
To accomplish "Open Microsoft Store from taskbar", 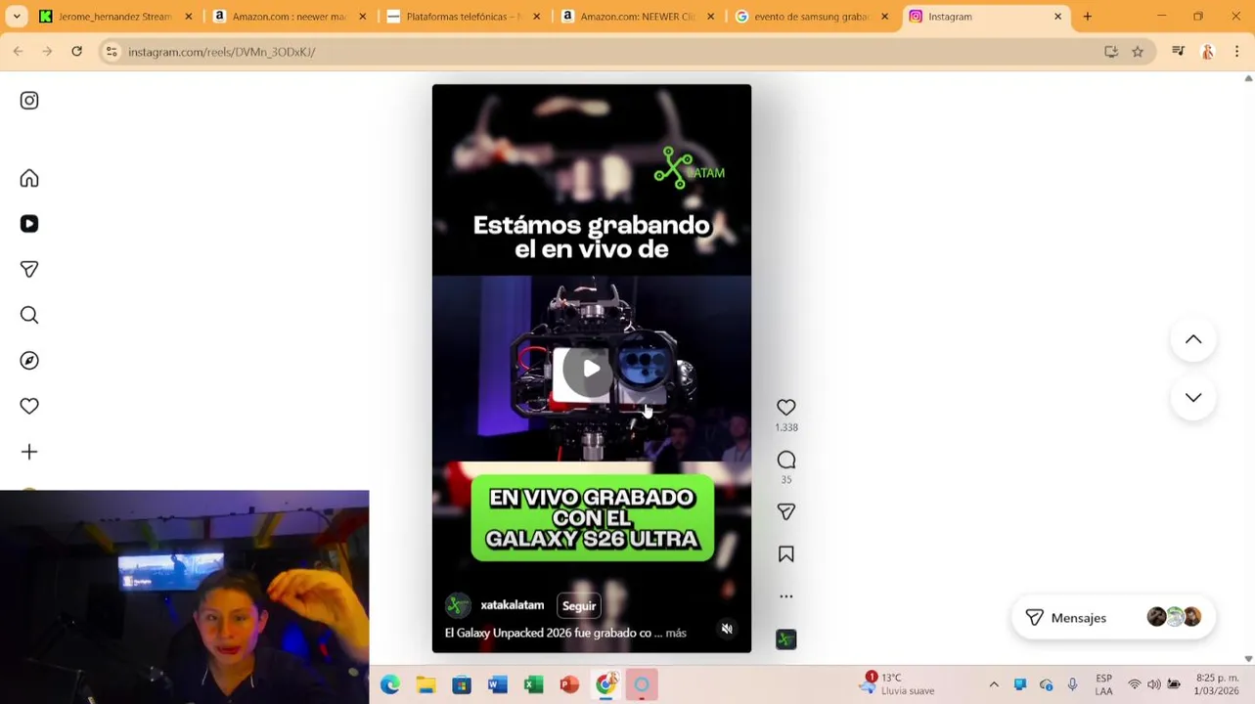I will 462,685.
